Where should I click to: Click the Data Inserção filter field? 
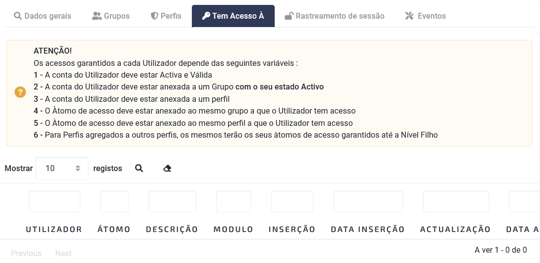point(368,202)
